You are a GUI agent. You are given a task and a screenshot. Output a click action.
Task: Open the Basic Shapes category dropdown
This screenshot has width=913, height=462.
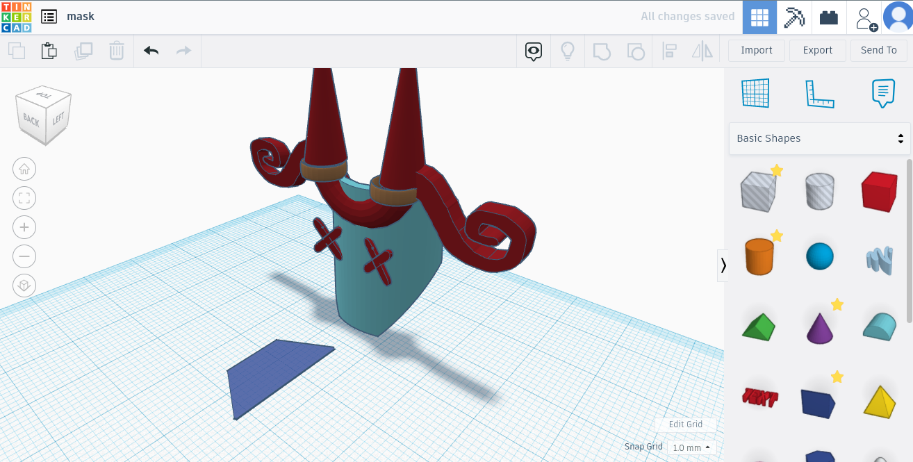click(819, 138)
